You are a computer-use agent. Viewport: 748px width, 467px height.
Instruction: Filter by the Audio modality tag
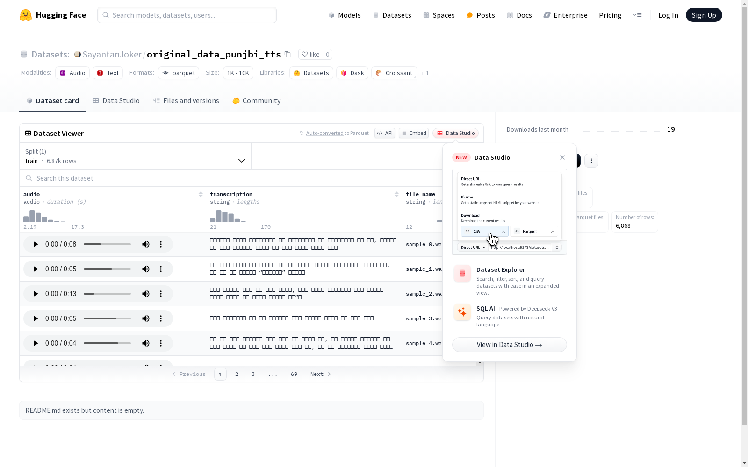pyautogui.click(x=72, y=73)
